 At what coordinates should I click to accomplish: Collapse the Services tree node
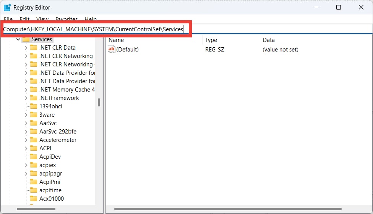click(x=18, y=39)
